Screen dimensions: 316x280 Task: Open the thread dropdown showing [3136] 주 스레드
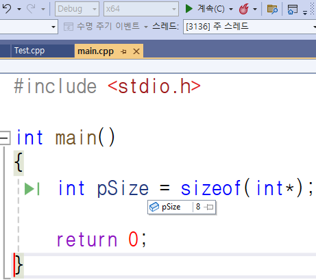pyautogui.click(x=250, y=27)
